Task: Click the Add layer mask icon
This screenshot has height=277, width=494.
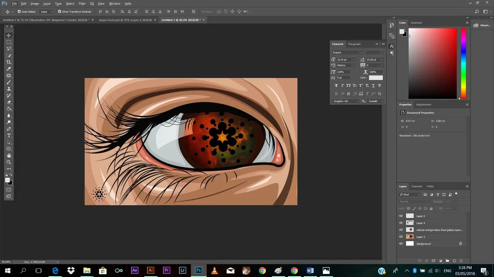Action: 433,261
